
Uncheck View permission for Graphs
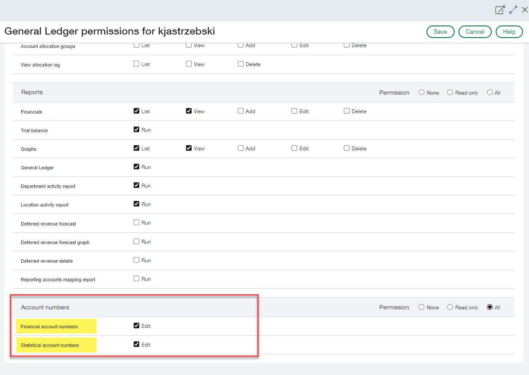189,148
